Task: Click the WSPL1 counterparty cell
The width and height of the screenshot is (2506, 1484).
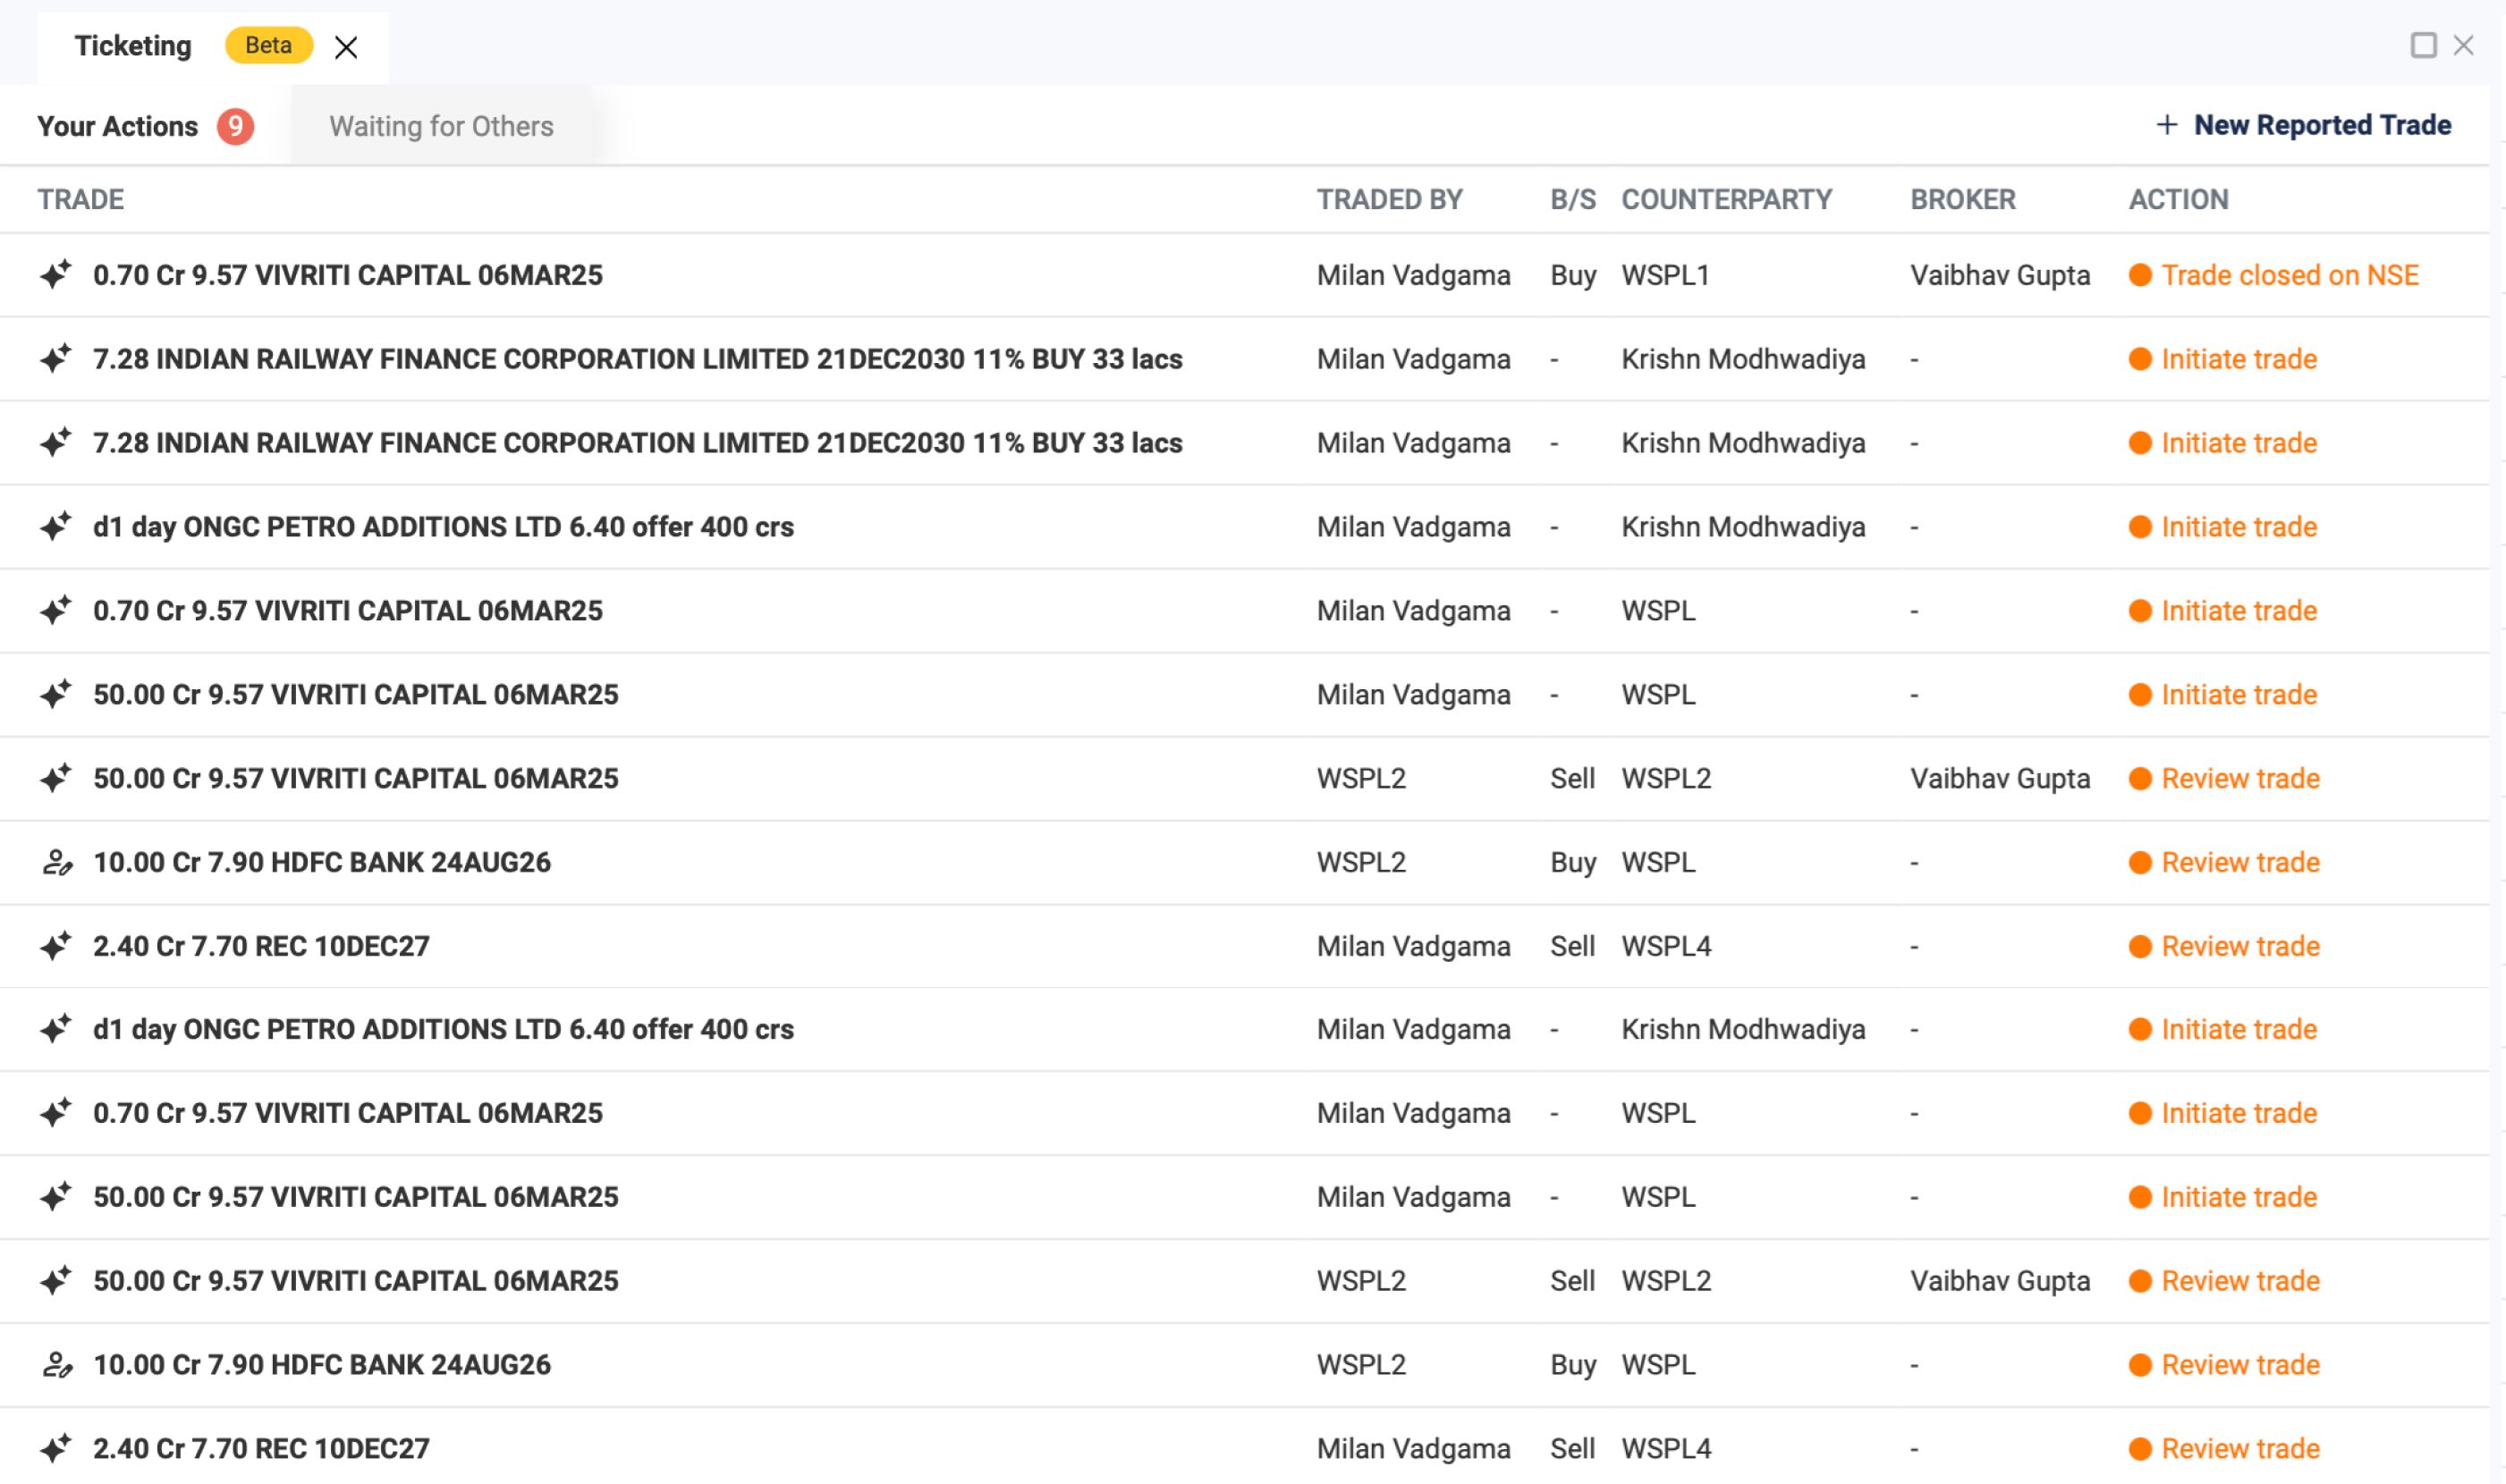Action: click(x=1665, y=275)
